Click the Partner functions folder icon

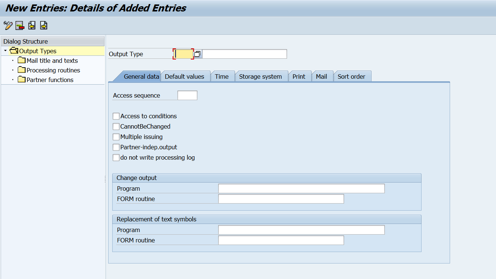point(21,80)
